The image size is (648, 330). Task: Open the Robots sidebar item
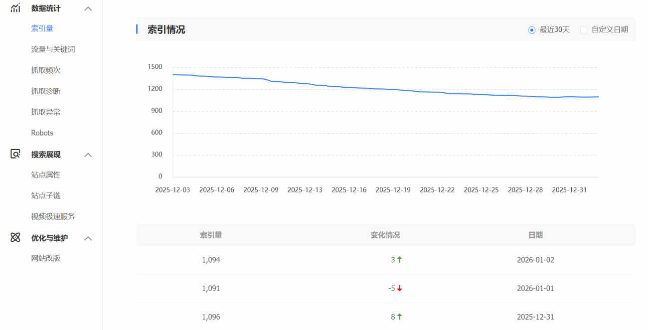pyautogui.click(x=42, y=133)
